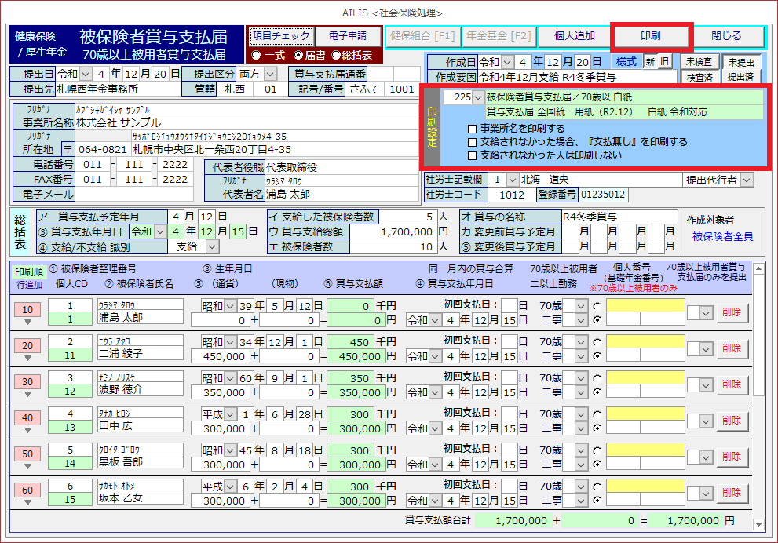Check 支給されなかった人は印刷しない option
Image resolution: width=778 pixels, height=543 pixels.
tap(472, 155)
